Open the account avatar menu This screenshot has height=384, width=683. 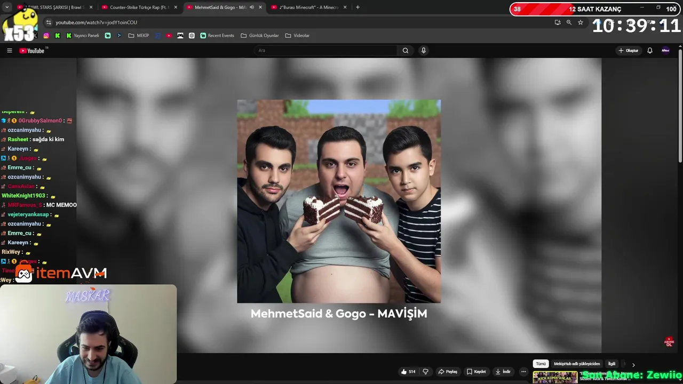pyautogui.click(x=665, y=51)
